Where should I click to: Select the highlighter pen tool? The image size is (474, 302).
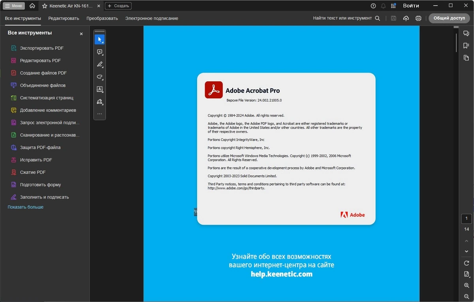(x=100, y=64)
